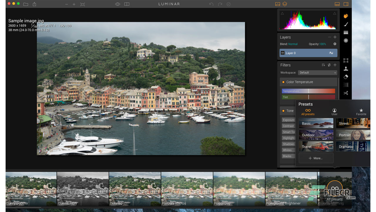Select the Clone Stamp tool
376x212 pixels.
coord(346,69)
